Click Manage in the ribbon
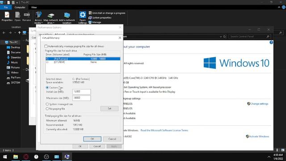This screenshot has height=161, width=286. click(95, 22)
